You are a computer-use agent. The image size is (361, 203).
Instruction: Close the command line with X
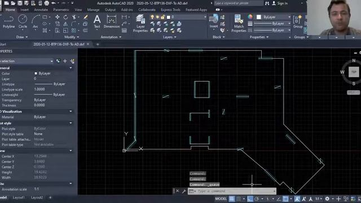pyautogui.click(x=177, y=191)
